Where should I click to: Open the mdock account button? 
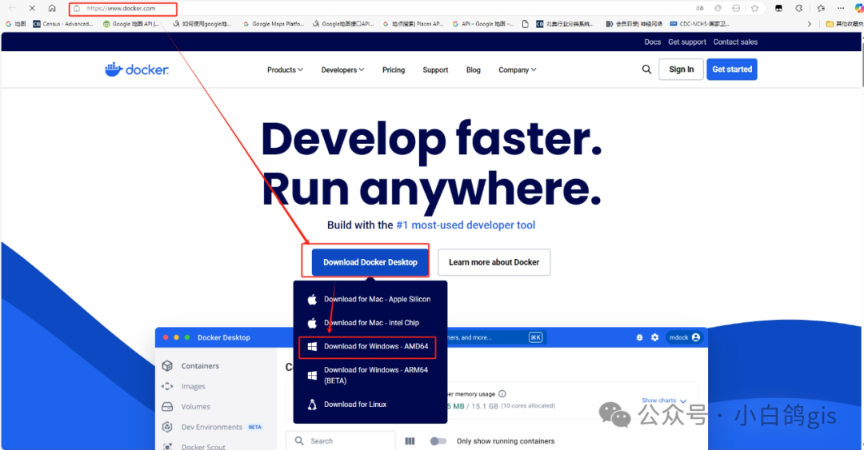(684, 337)
